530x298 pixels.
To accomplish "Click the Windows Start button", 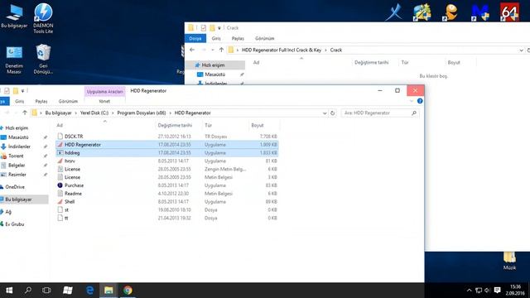I will (x=9, y=291).
